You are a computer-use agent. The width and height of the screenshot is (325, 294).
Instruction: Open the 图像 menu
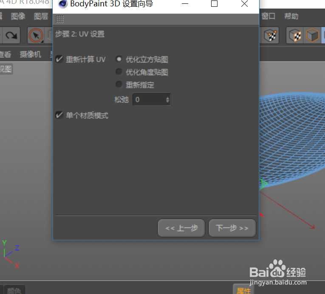click(x=18, y=16)
